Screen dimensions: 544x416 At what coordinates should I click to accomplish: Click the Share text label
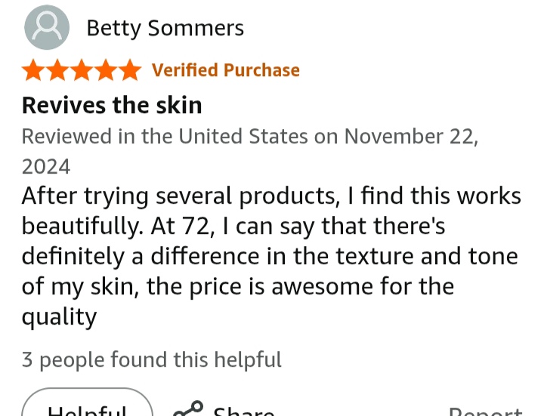pyautogui.click(x=243, y=411)
